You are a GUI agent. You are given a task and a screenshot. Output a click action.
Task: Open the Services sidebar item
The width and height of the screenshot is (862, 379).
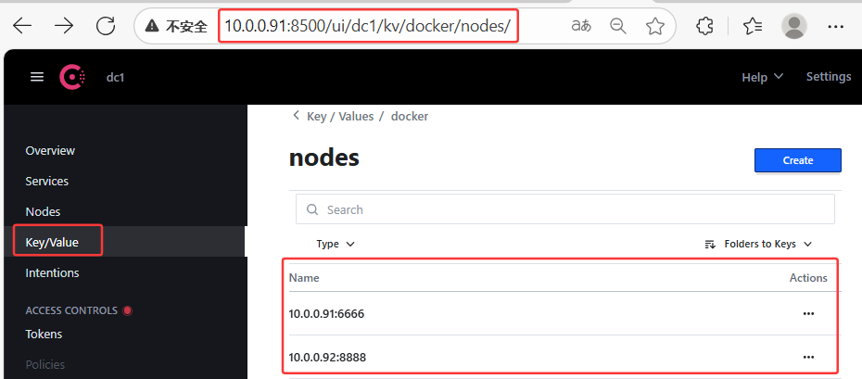coord(46,181)
